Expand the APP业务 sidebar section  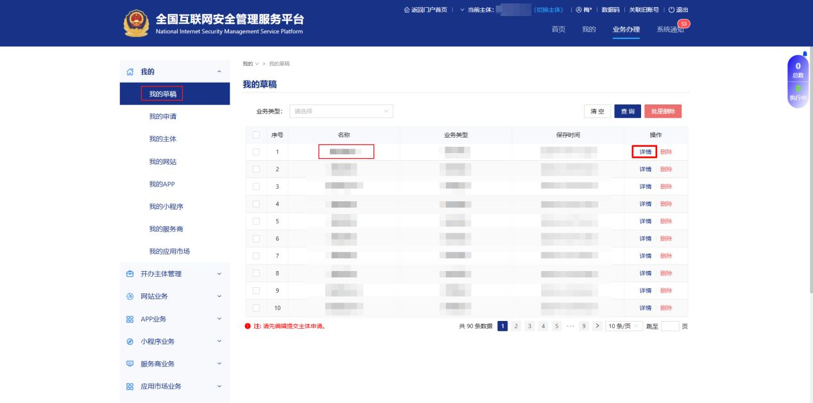pos(175,319)
